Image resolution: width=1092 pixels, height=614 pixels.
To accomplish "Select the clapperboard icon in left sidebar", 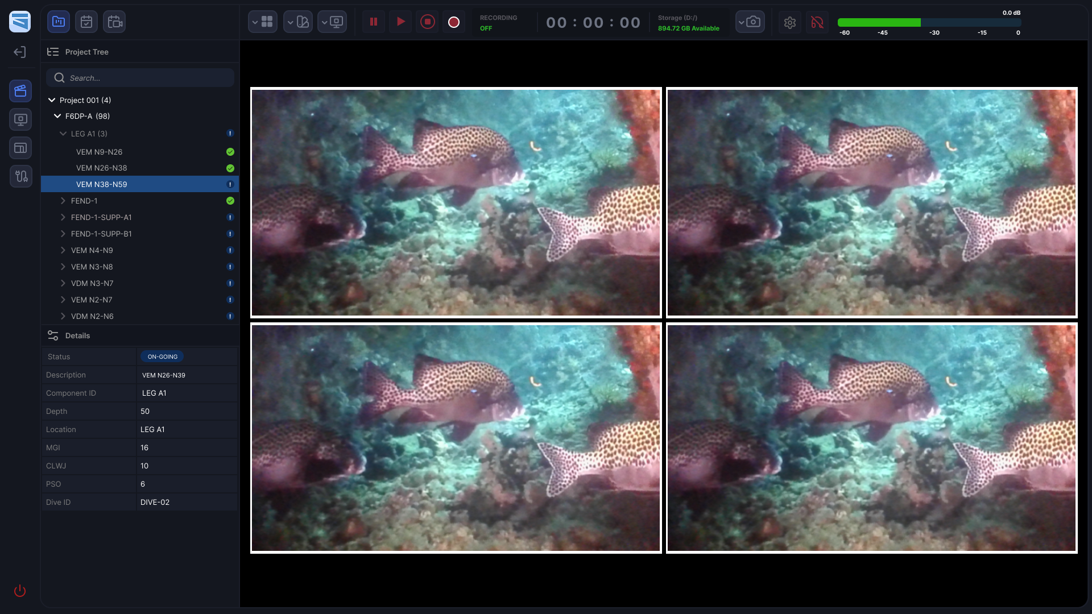I will click(20, 91).
